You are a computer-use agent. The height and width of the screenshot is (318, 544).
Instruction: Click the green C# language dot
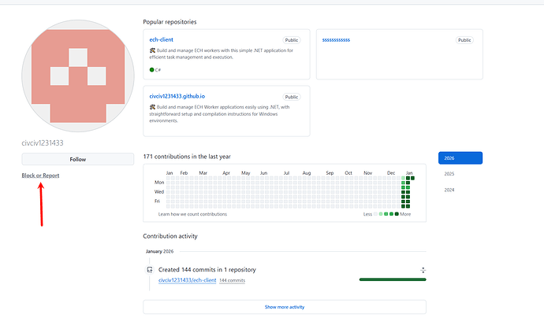point(151,69)
